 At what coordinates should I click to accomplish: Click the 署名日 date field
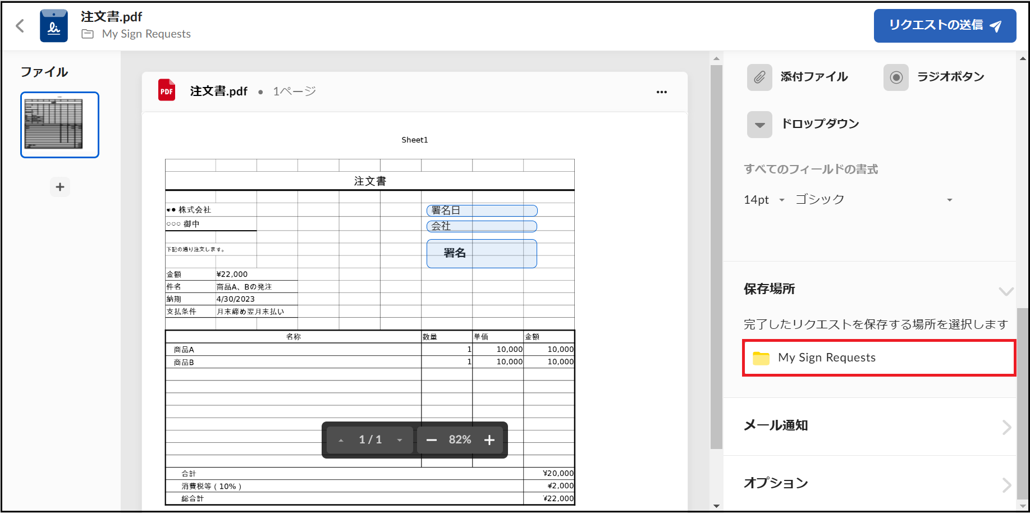click(x=482, y=210)
